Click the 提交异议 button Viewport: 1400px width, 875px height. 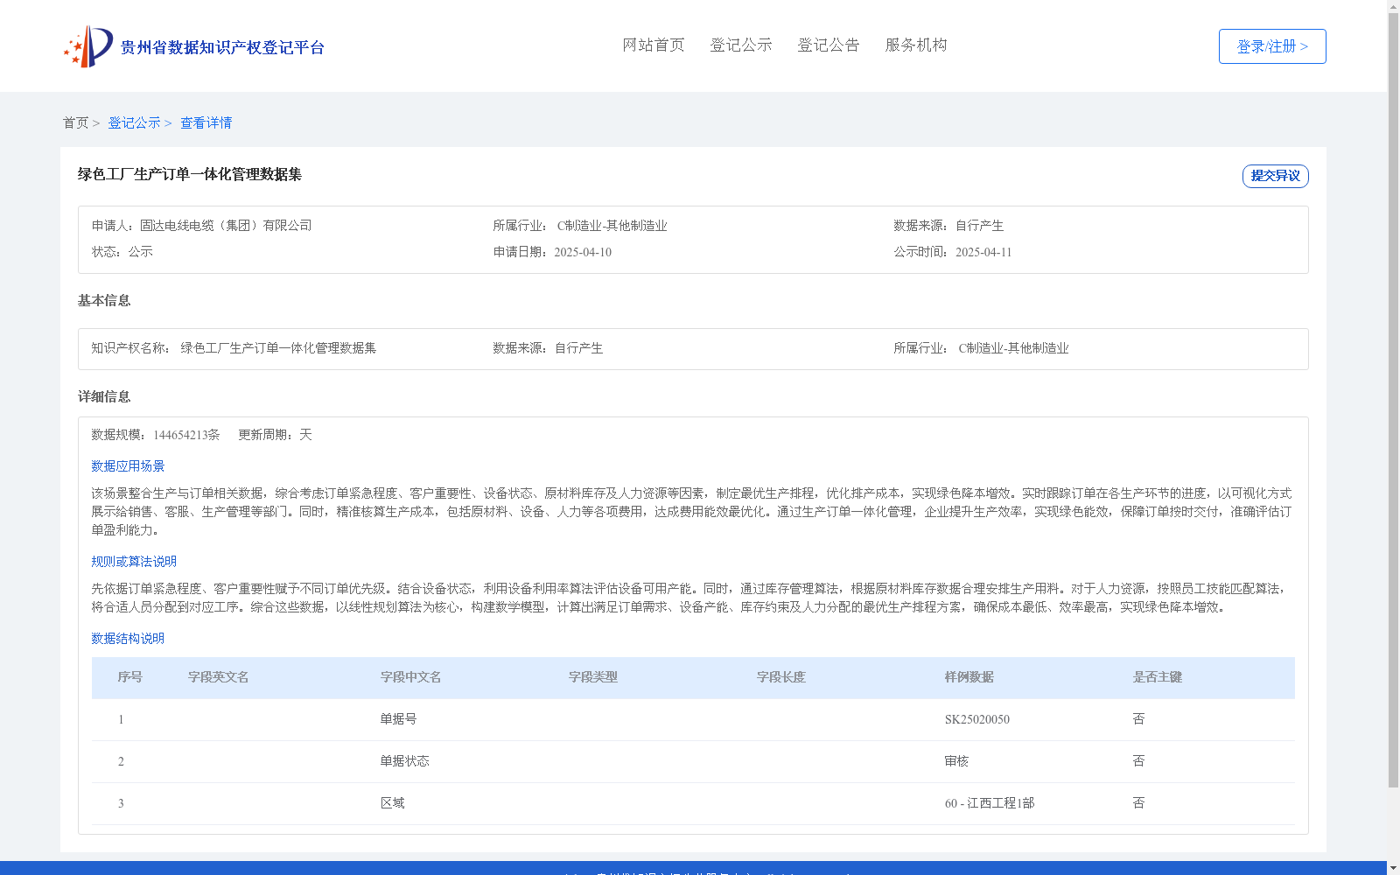click(x=1276, y=176)
